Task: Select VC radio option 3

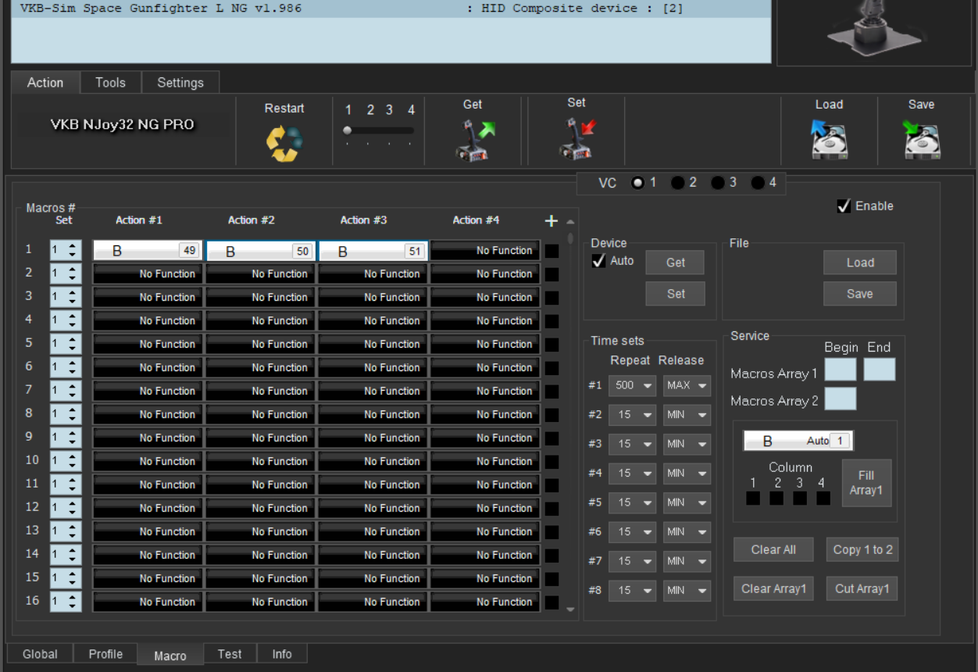Action: 718,183
